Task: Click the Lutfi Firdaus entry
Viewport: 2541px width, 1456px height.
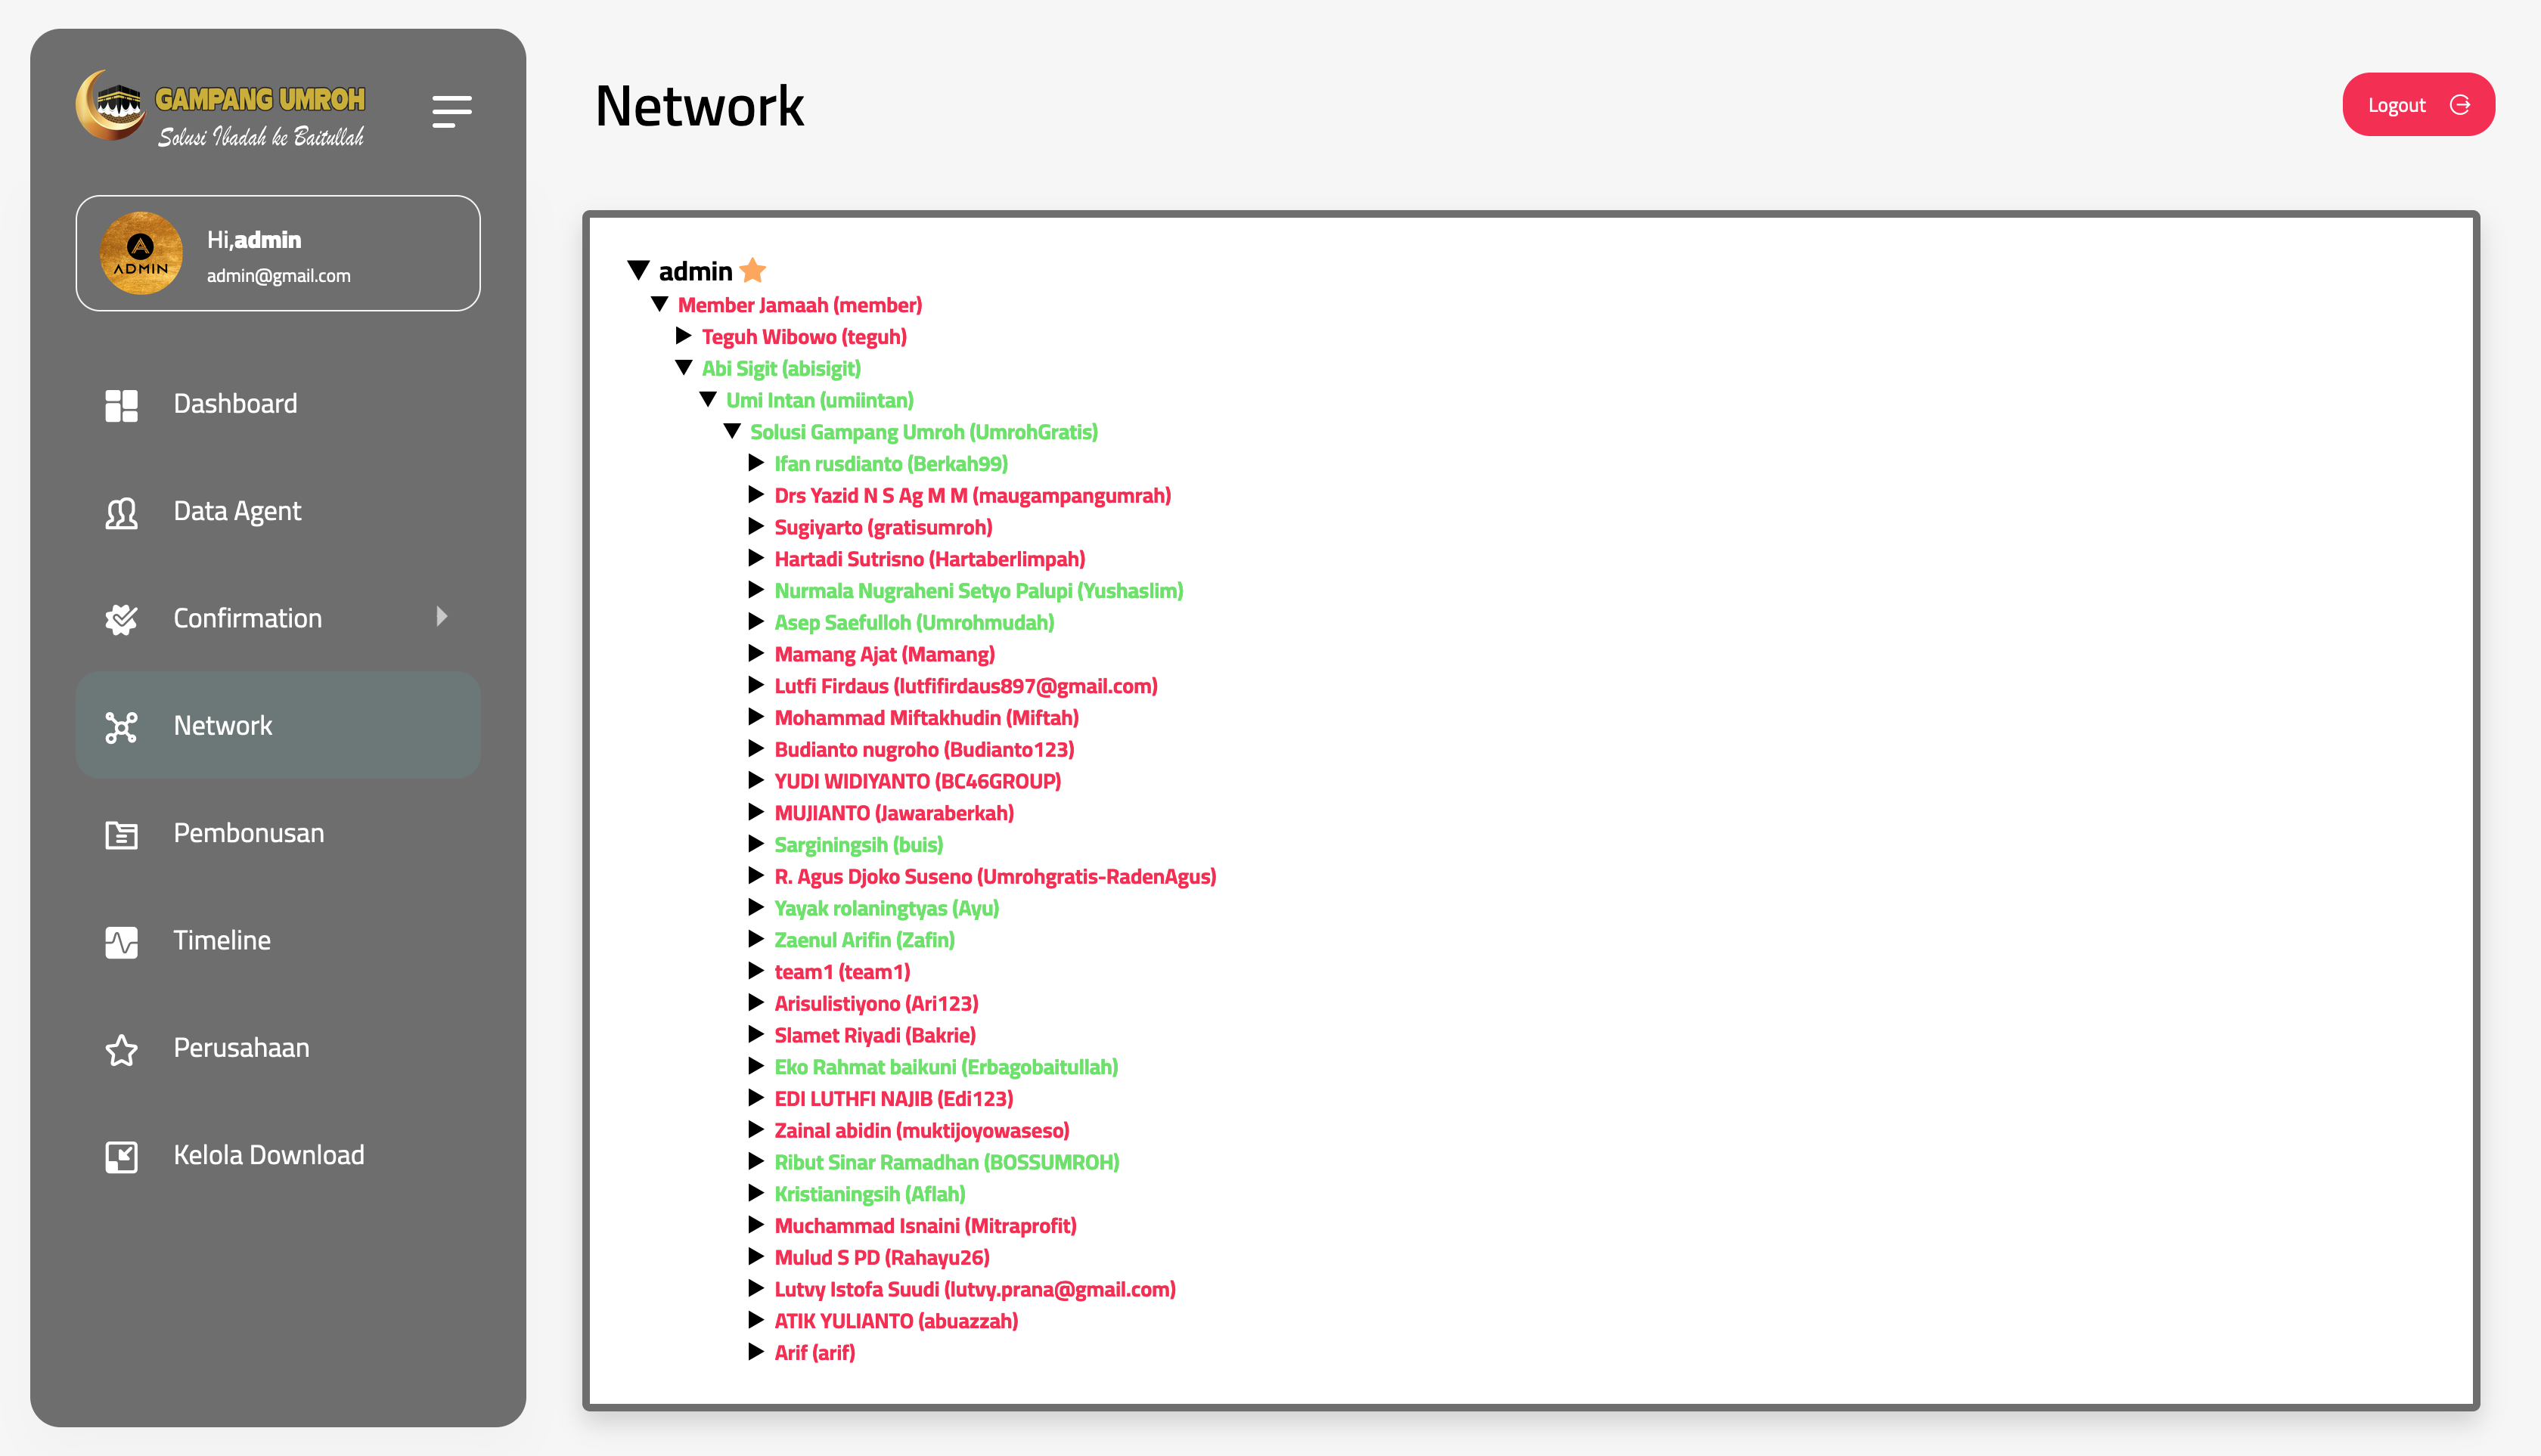Action: (966, 686)
